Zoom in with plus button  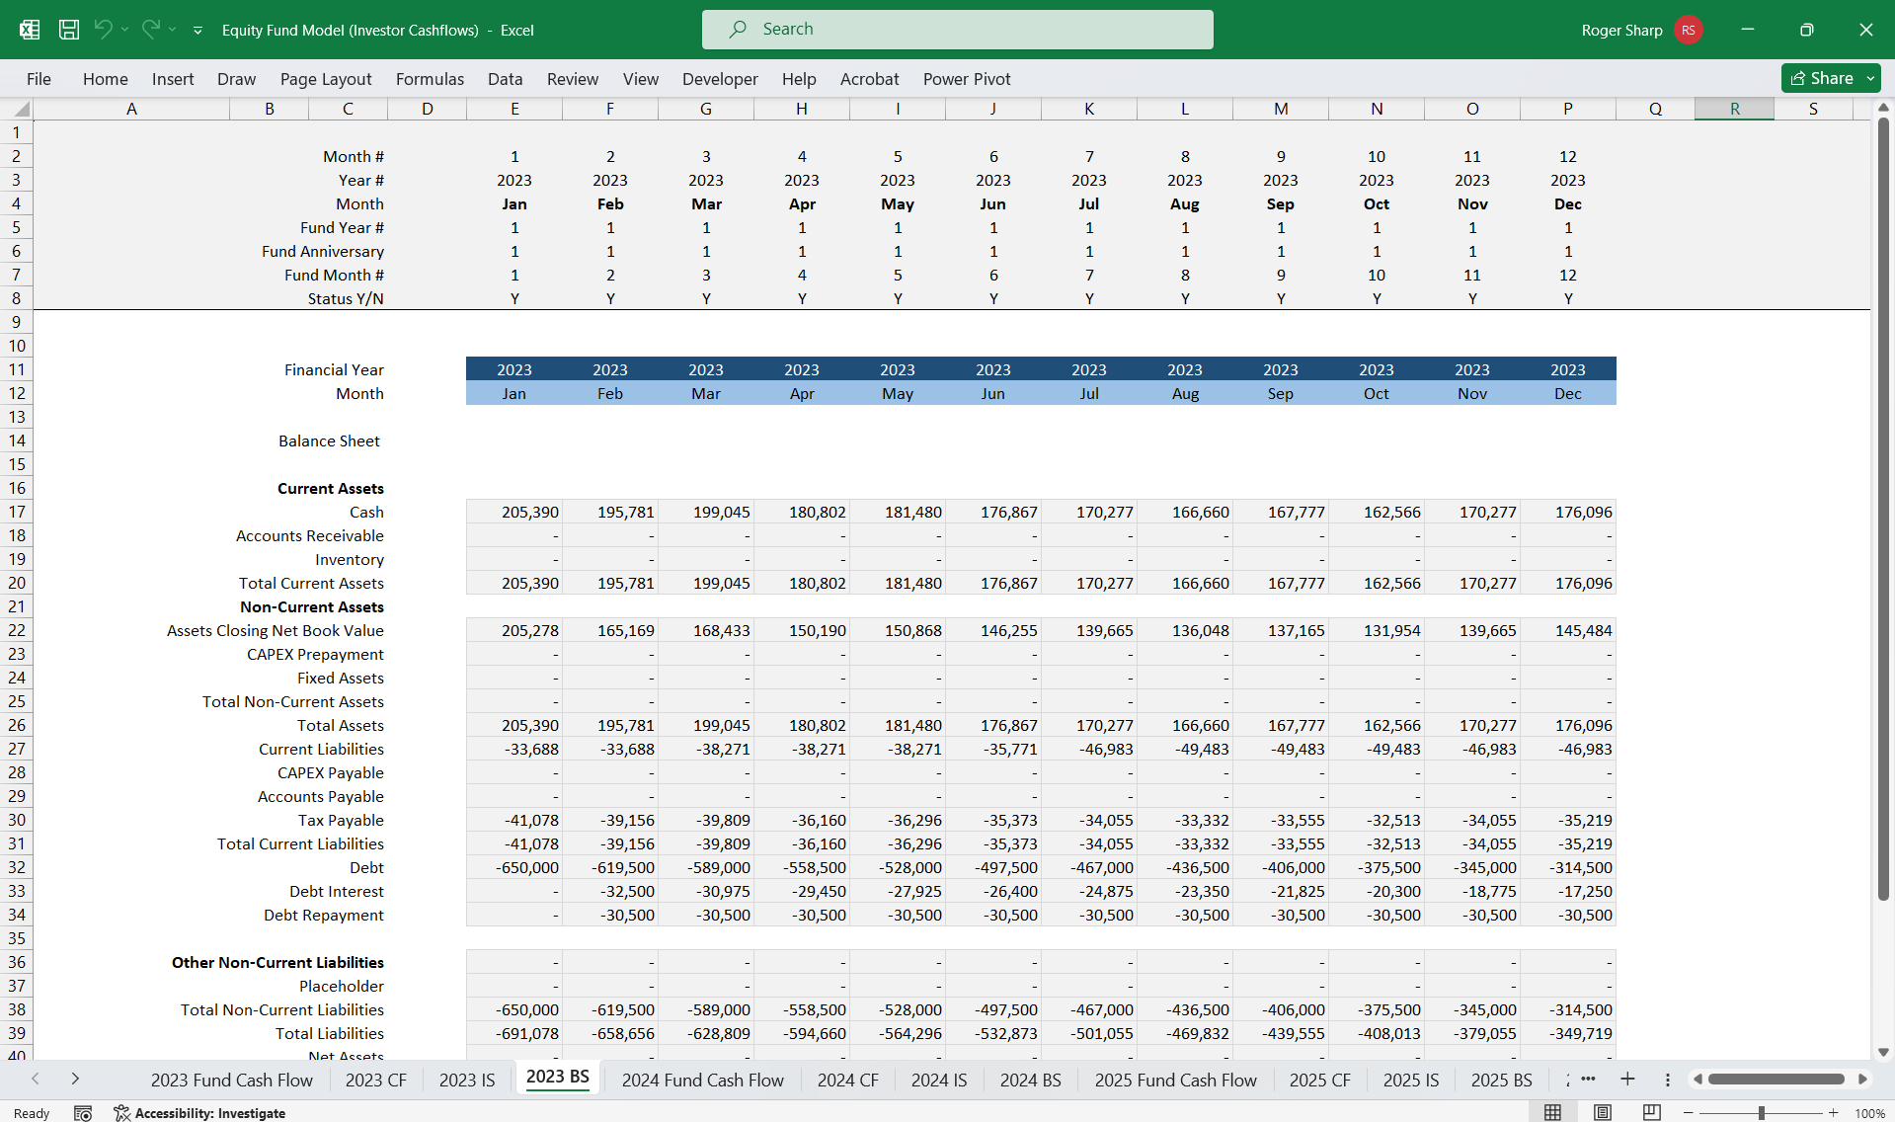click(x=1833, y=1113)
